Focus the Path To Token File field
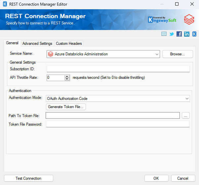The height and width of the screenshot is (185, 199). (x=113, y=115)
